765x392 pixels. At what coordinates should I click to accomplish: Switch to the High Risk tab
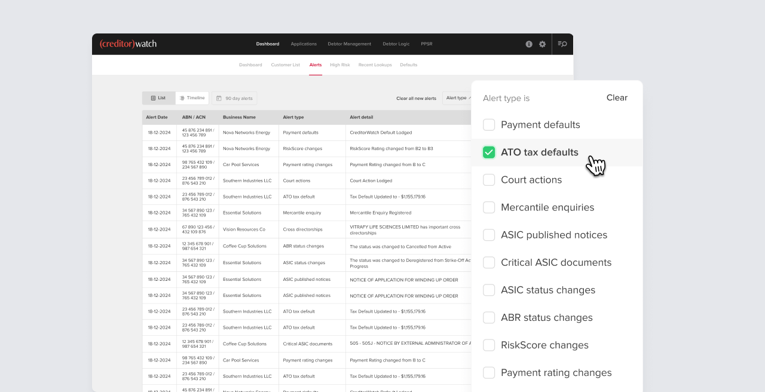(x=339, y=65)
